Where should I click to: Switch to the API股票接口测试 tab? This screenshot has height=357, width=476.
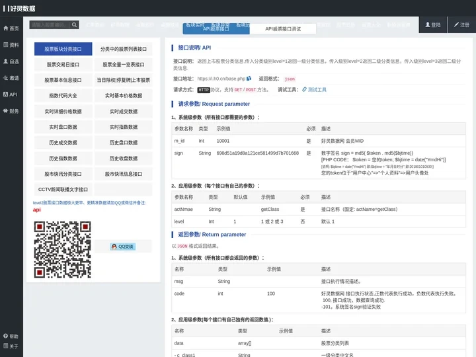click(283, 29)
